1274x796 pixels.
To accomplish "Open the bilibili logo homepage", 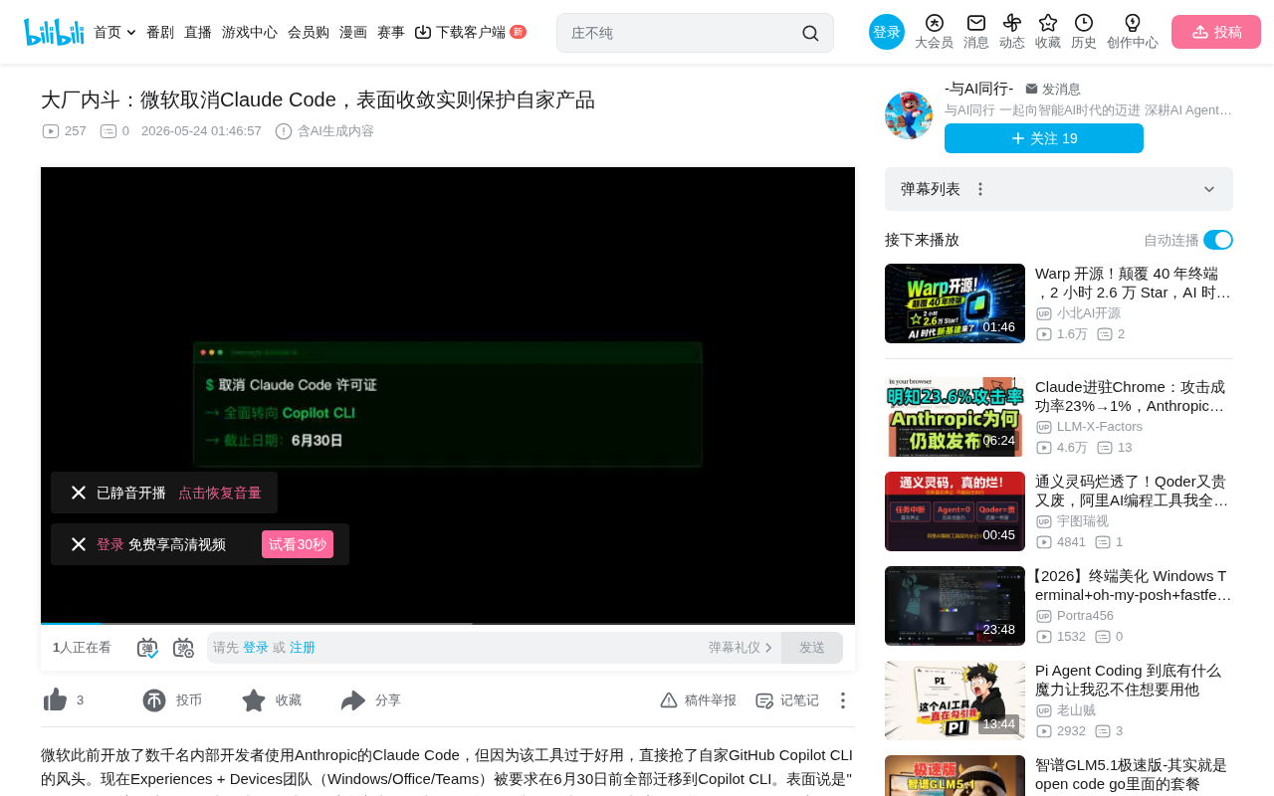I will 54,32.
